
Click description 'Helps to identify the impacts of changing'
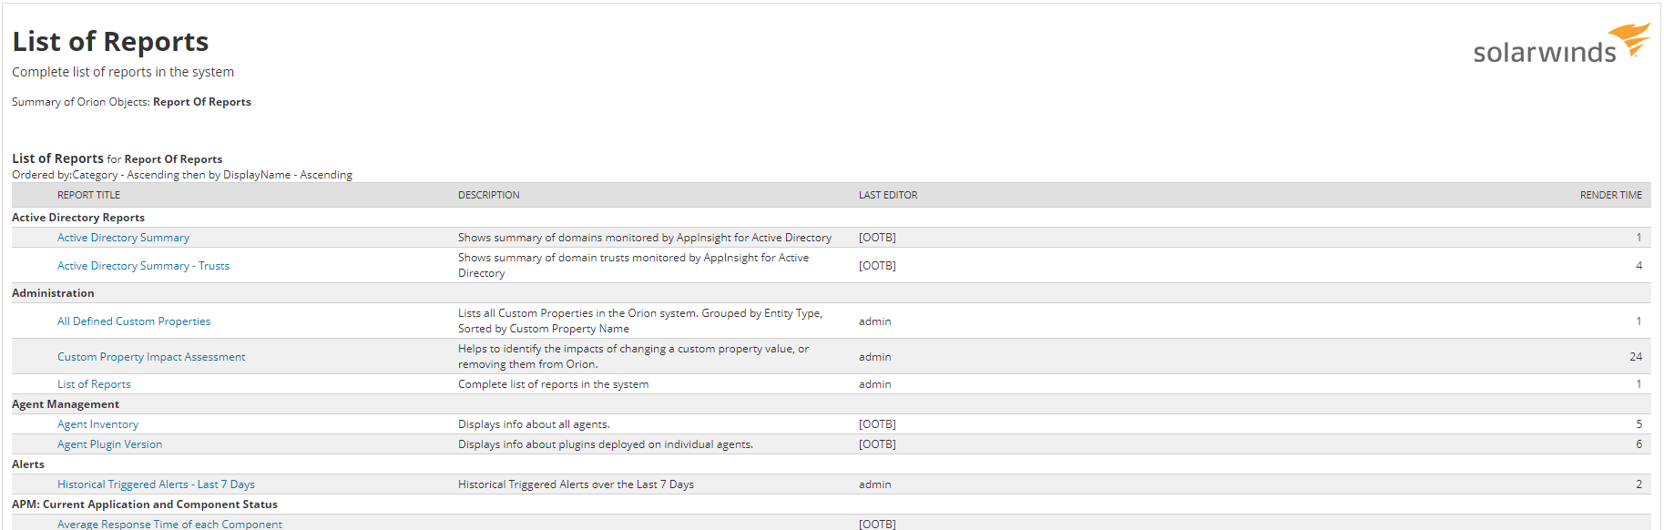click(633, 357)
